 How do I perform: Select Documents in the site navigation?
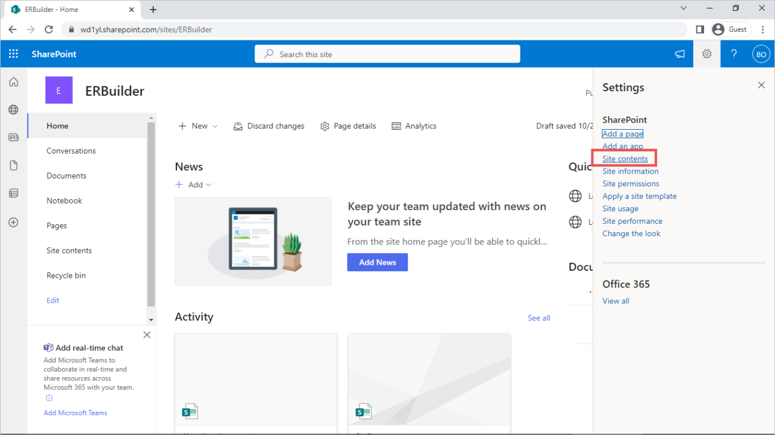66,176
